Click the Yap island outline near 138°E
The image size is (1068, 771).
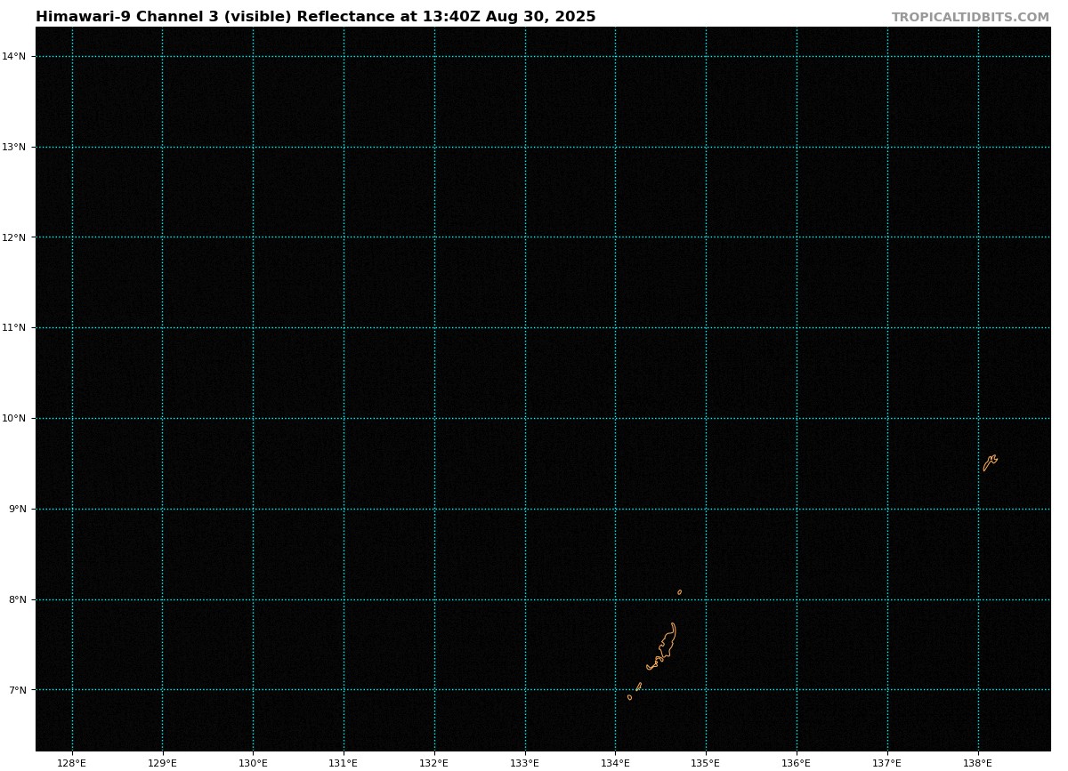coord(990,462)
